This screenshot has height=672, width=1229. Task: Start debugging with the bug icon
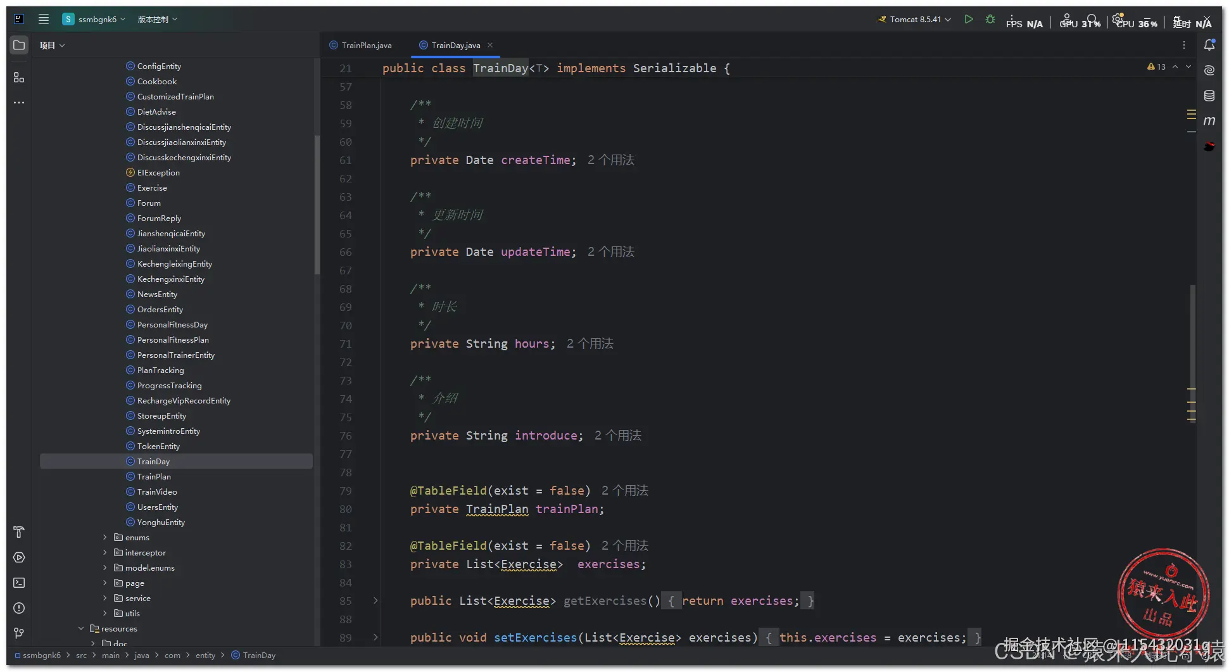tap(990, 19)
